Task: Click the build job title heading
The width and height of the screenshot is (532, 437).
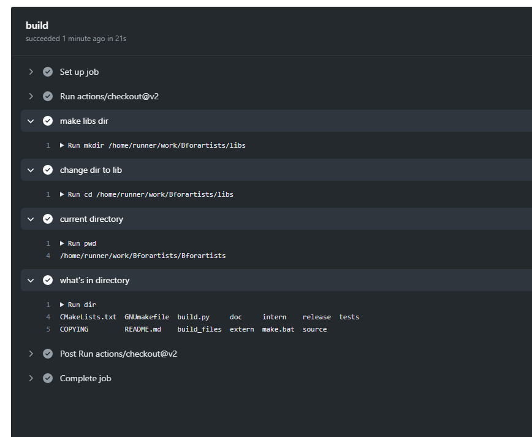Action: tap(37, 25)
